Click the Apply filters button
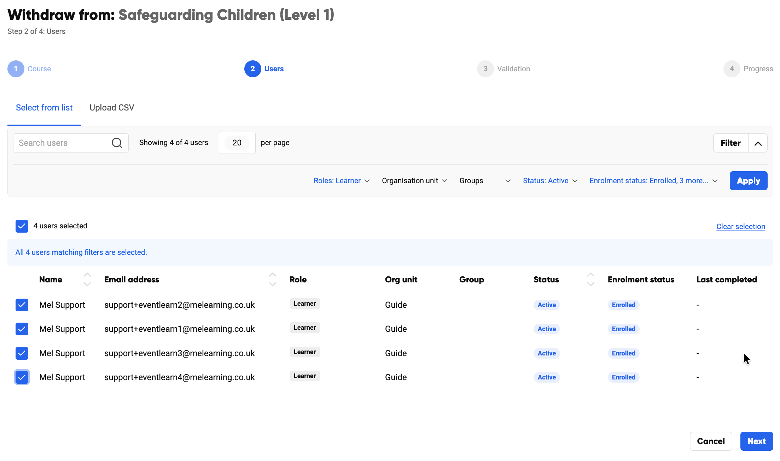The width and height of the screenshot is (780, 461). [748, 181]
